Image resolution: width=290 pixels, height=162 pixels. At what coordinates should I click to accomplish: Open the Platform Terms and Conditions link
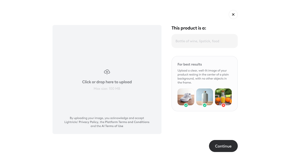point(127,122)
